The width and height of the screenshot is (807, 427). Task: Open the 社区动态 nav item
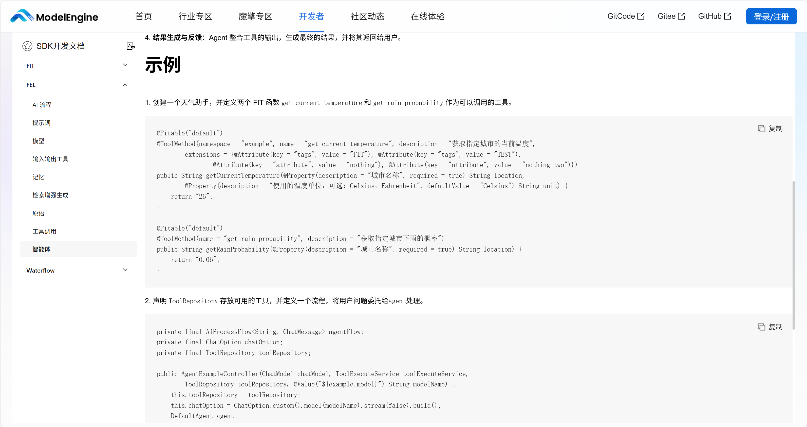pyautogui.click(x=367, y=16)
